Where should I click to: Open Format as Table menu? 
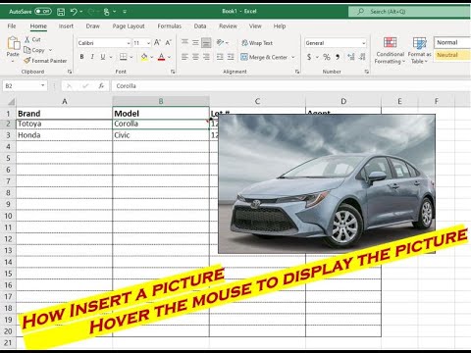419,50
